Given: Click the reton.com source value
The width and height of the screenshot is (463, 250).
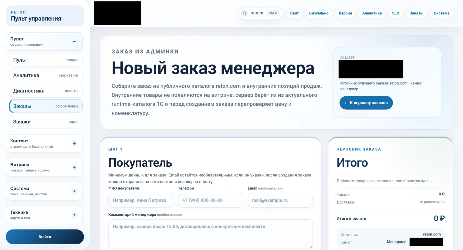Looking at the screenshot, I should pos(432,234).
